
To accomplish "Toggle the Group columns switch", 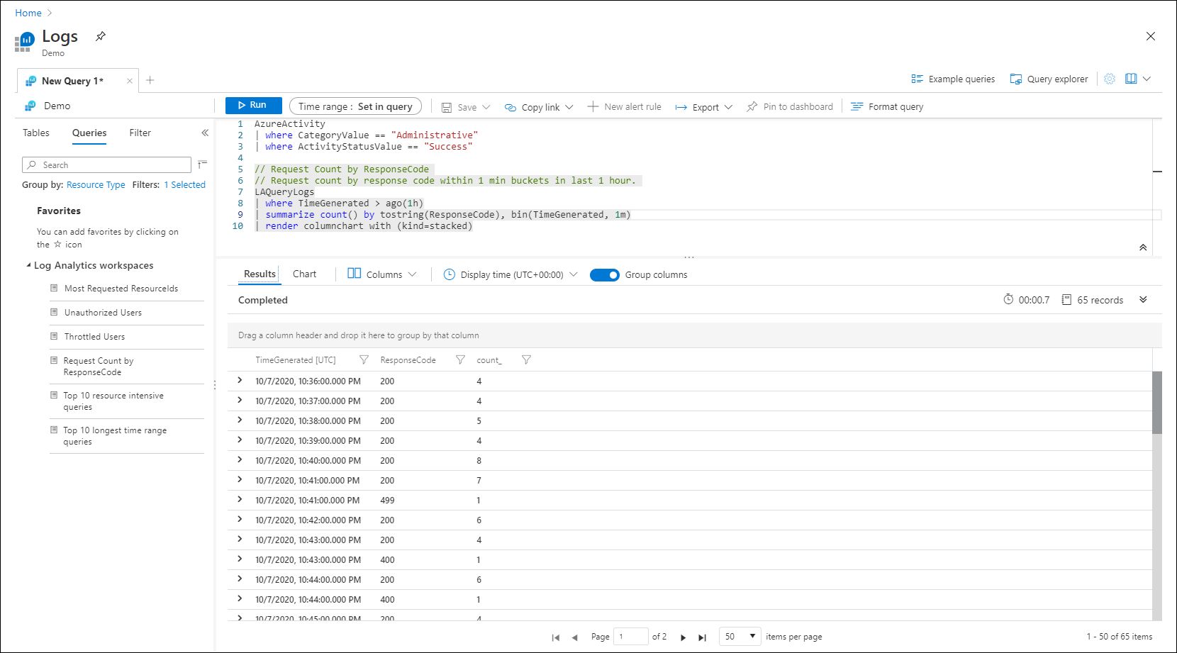I will (604, 275).
